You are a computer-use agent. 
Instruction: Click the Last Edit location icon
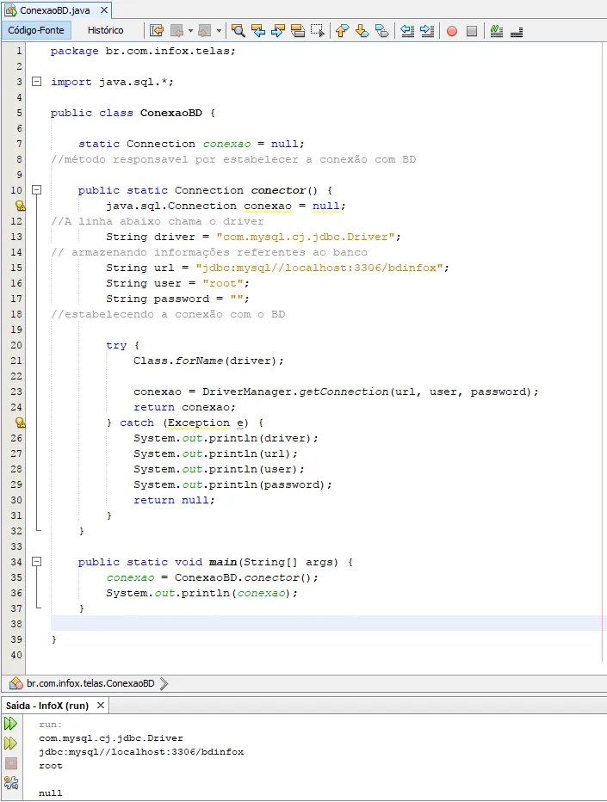tap(156, 31)
